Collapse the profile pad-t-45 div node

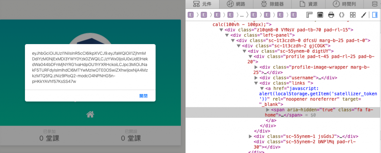250,57
